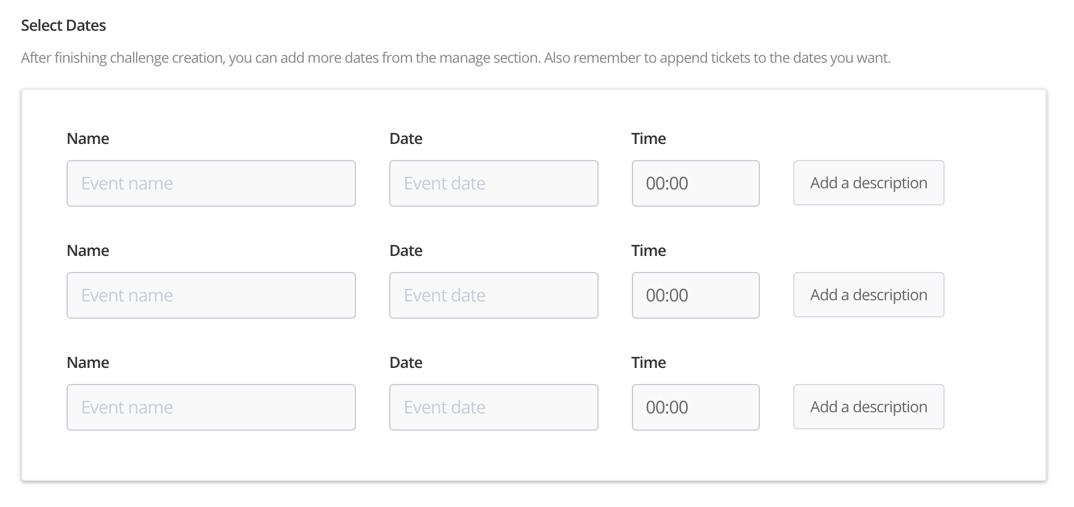The height and width of the screenshot is (507, 1074).
Task: Click the first row's Event name field
Action: pos(211,183)
